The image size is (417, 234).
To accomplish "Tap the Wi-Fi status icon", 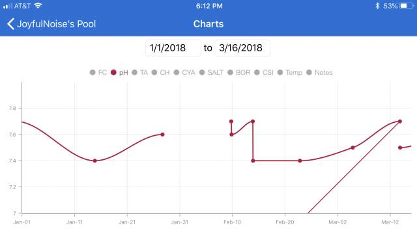I will pos(38,6).
